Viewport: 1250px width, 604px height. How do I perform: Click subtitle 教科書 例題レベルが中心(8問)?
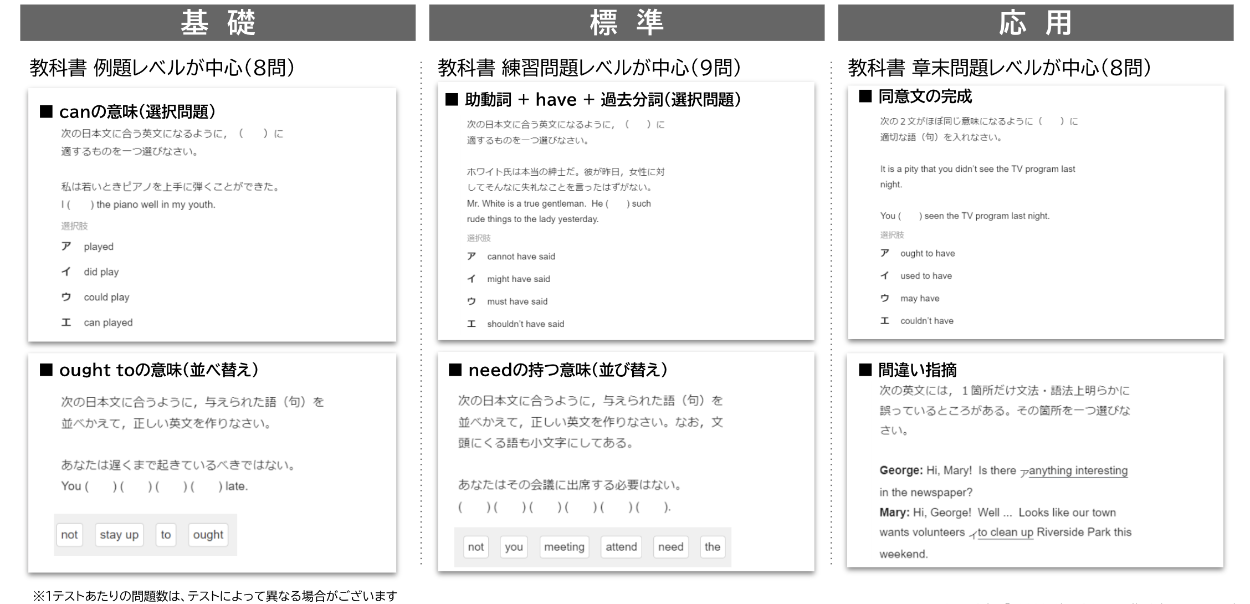[x=162, y=68]
